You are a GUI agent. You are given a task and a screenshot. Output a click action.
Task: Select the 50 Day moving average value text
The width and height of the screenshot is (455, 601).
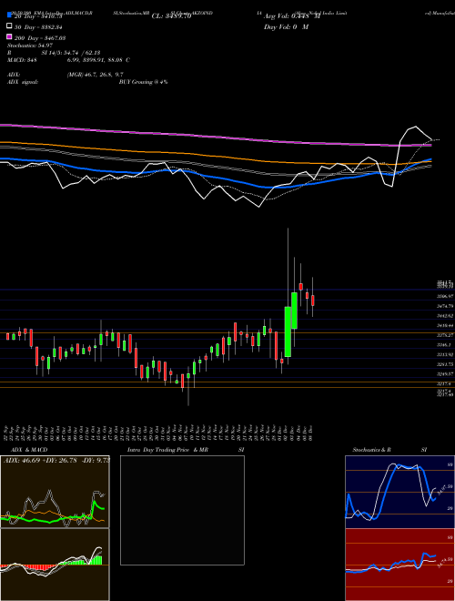click(x=38, y=27)
